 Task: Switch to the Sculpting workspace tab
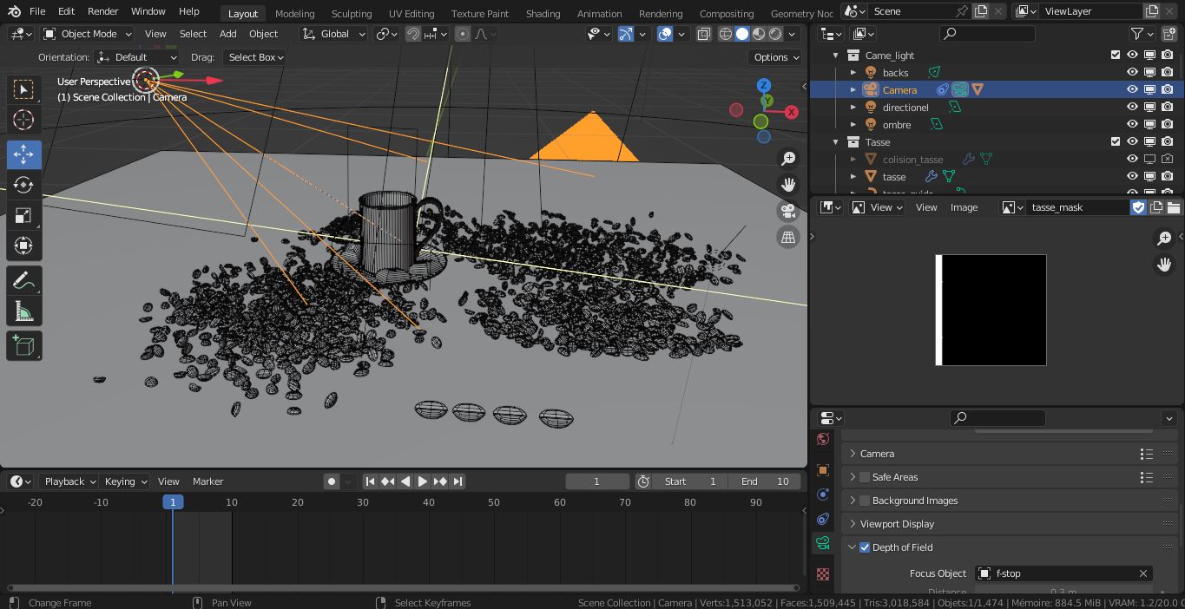click(x=351, y=13)
